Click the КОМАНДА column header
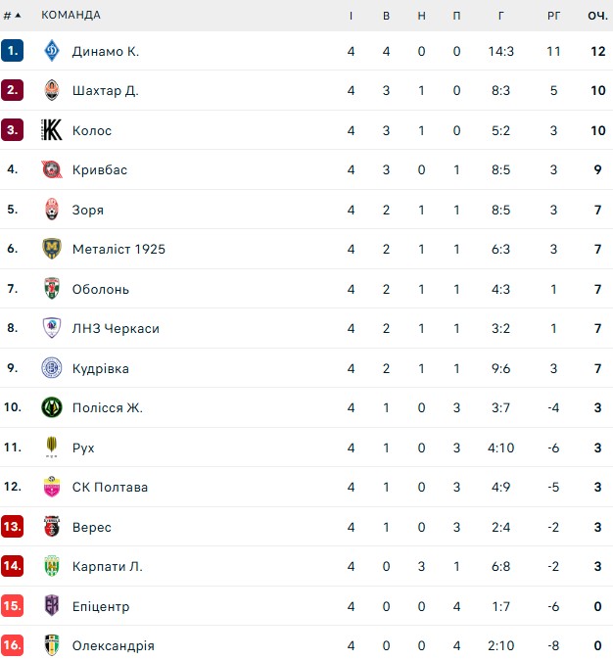 pos(71,15)
